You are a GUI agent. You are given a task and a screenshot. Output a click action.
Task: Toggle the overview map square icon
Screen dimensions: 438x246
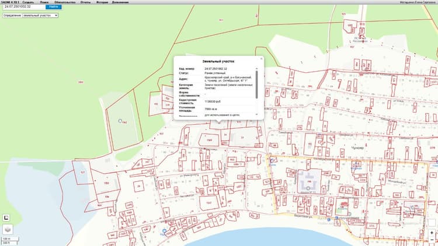[6, 217]
